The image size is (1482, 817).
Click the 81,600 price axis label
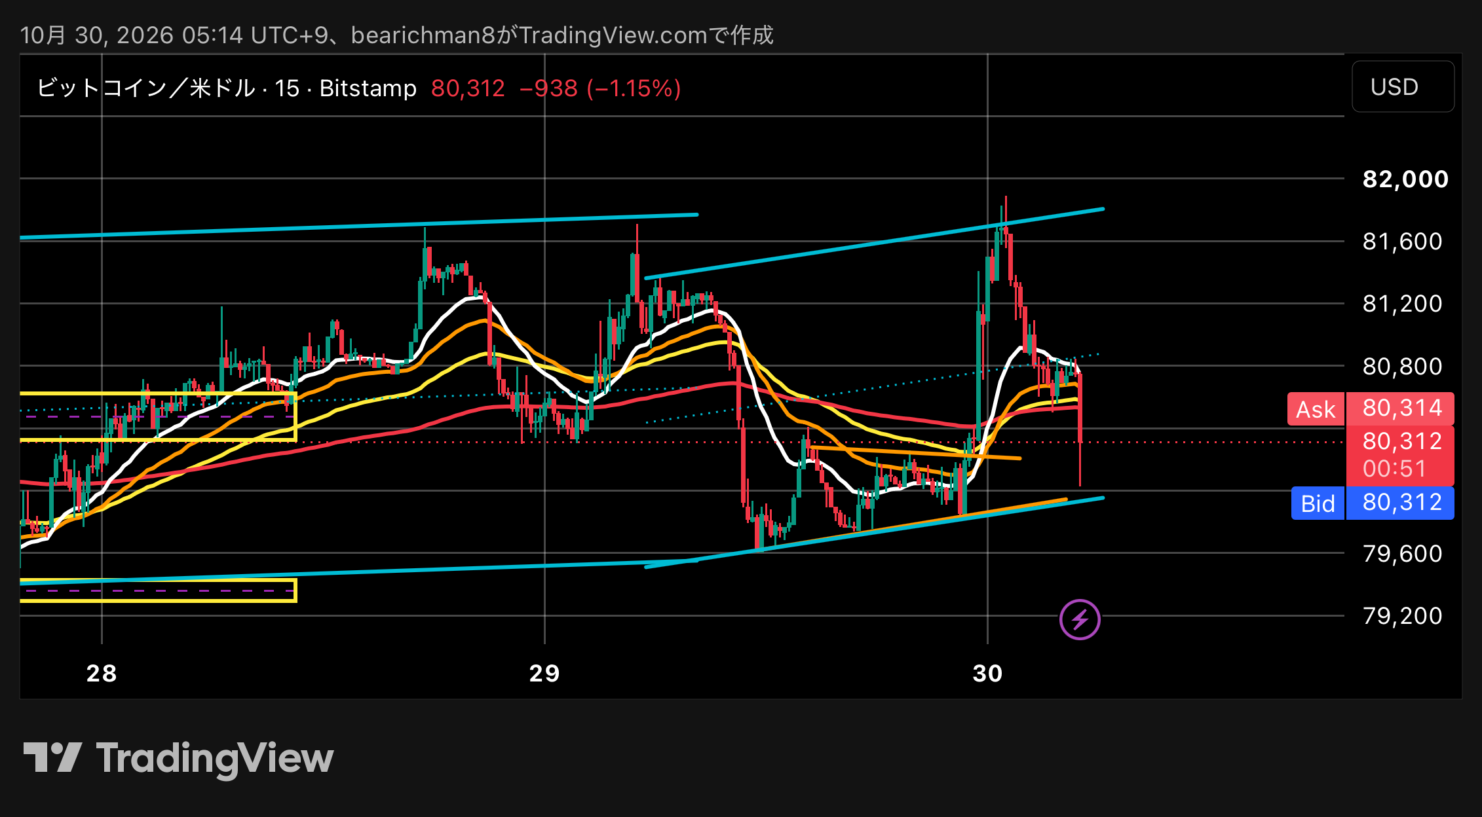click(x=1402, y=242)
